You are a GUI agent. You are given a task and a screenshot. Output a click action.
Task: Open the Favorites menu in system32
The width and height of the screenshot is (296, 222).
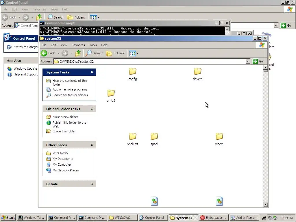pos(78,45)
